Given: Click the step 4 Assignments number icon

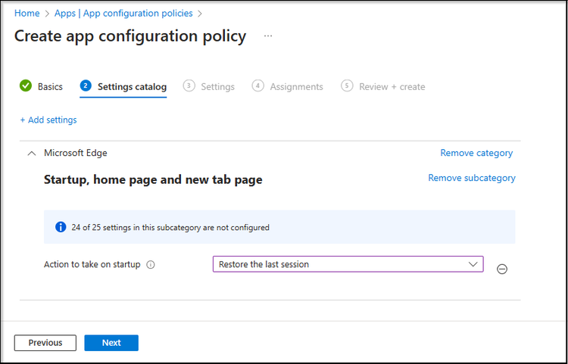Looking at the screenshot, I should point(258,86).
